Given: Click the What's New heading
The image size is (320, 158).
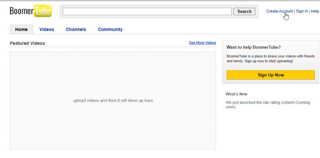Looking at the screenshot, I should 236,94.
